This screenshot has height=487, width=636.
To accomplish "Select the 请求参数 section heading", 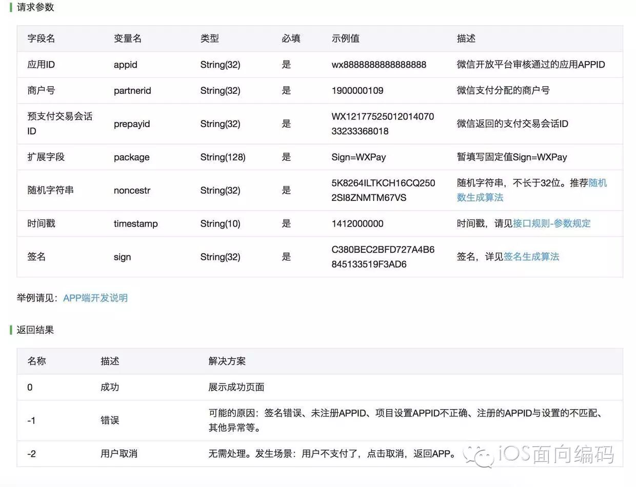I will [x=34, y=7].
